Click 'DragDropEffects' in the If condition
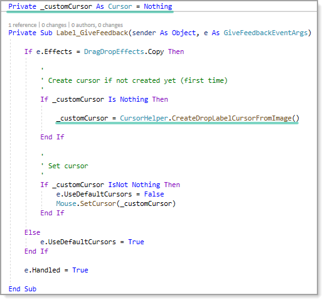Viewport: 325px width, 302px height. pos(114,51)
